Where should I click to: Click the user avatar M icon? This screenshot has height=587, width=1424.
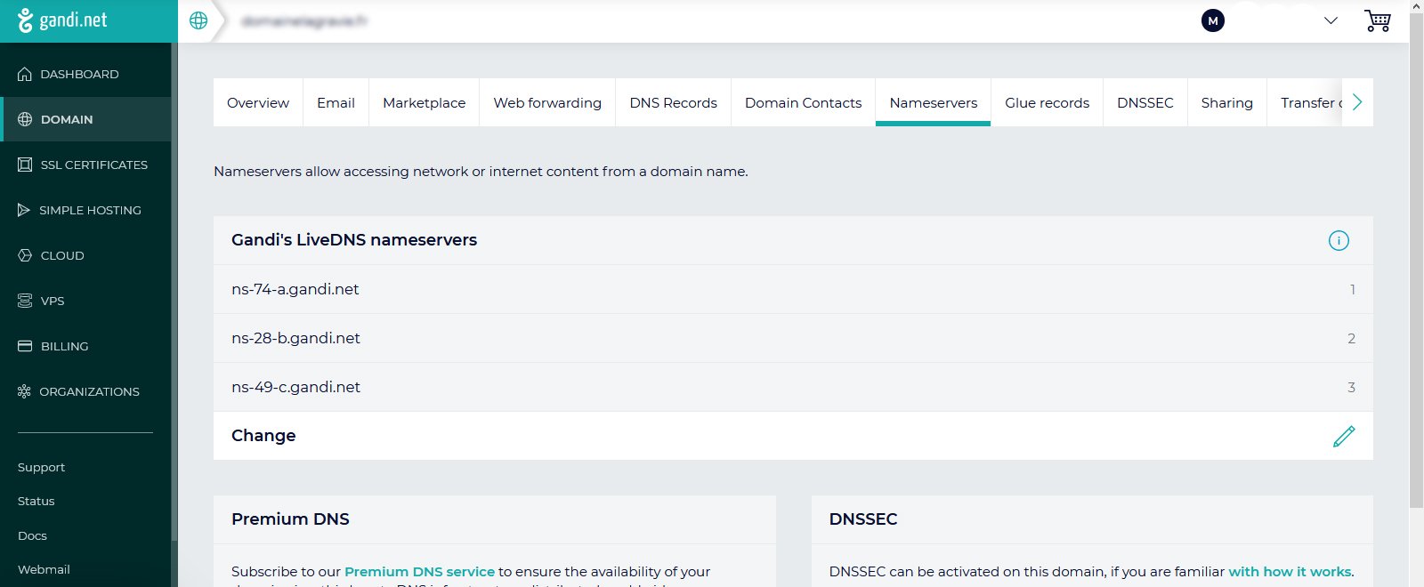(x=1212, y=20)
